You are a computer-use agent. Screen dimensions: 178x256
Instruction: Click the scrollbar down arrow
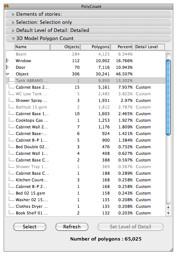[168, 213]
